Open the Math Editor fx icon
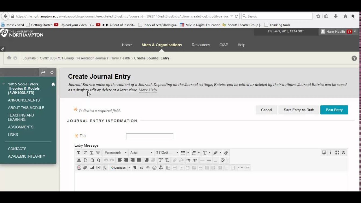The image size is (361, 203). point(105,167)
